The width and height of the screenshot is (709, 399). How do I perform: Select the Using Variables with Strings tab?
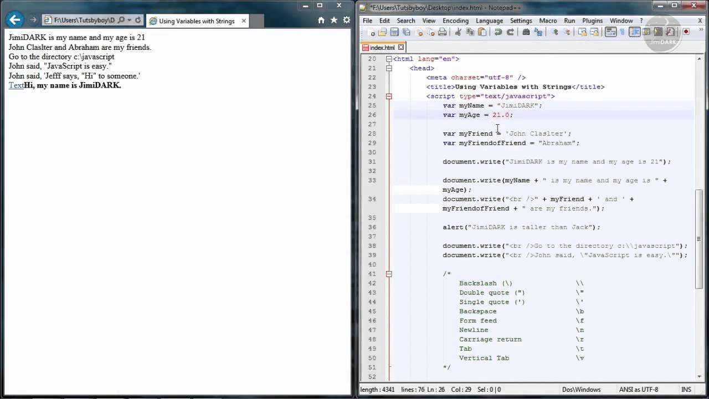click(x=197, y=21)
